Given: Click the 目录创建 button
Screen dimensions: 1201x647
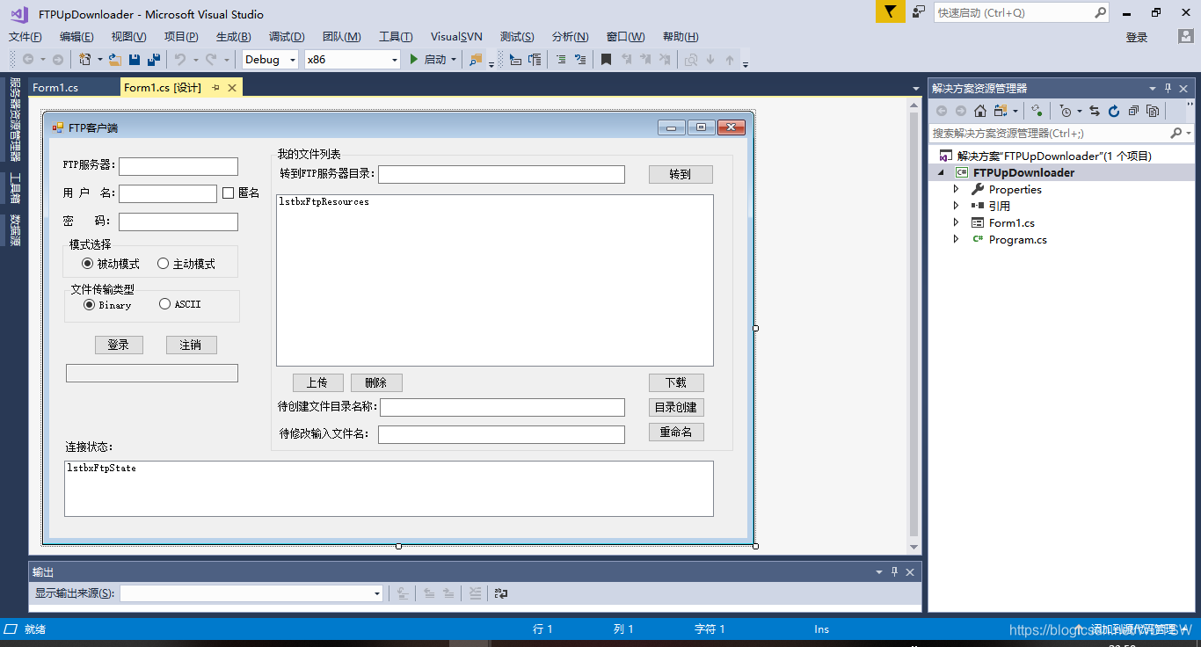Looking at the screenshot, I should point(676,407).
